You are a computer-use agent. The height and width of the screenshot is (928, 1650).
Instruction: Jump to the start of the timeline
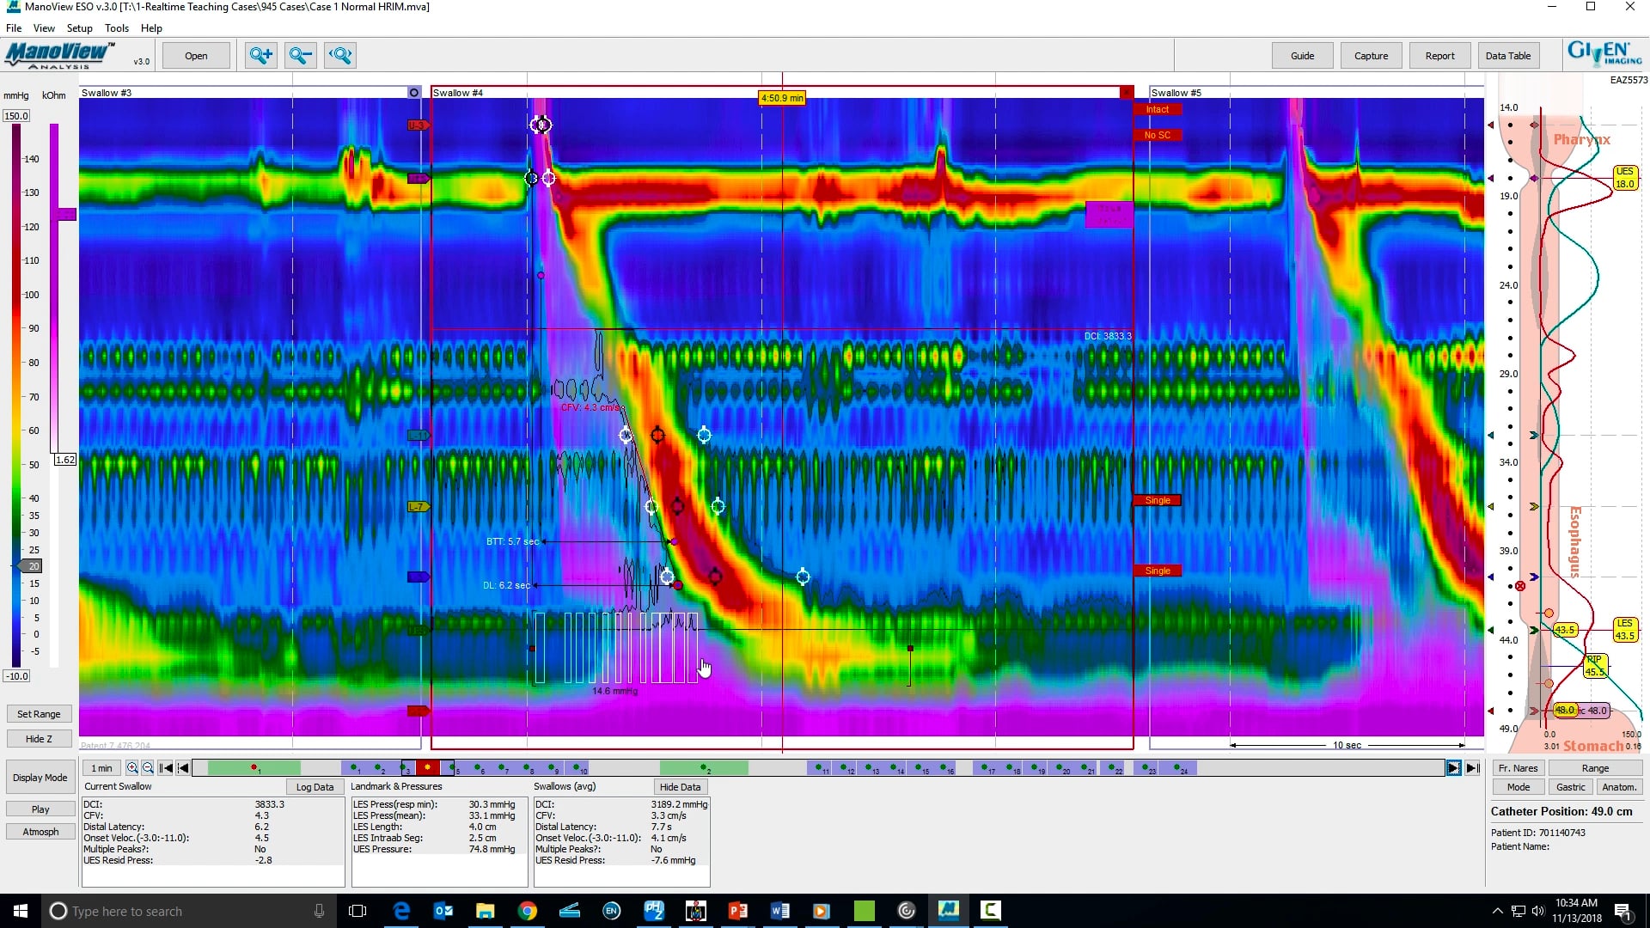pos(166,768)
